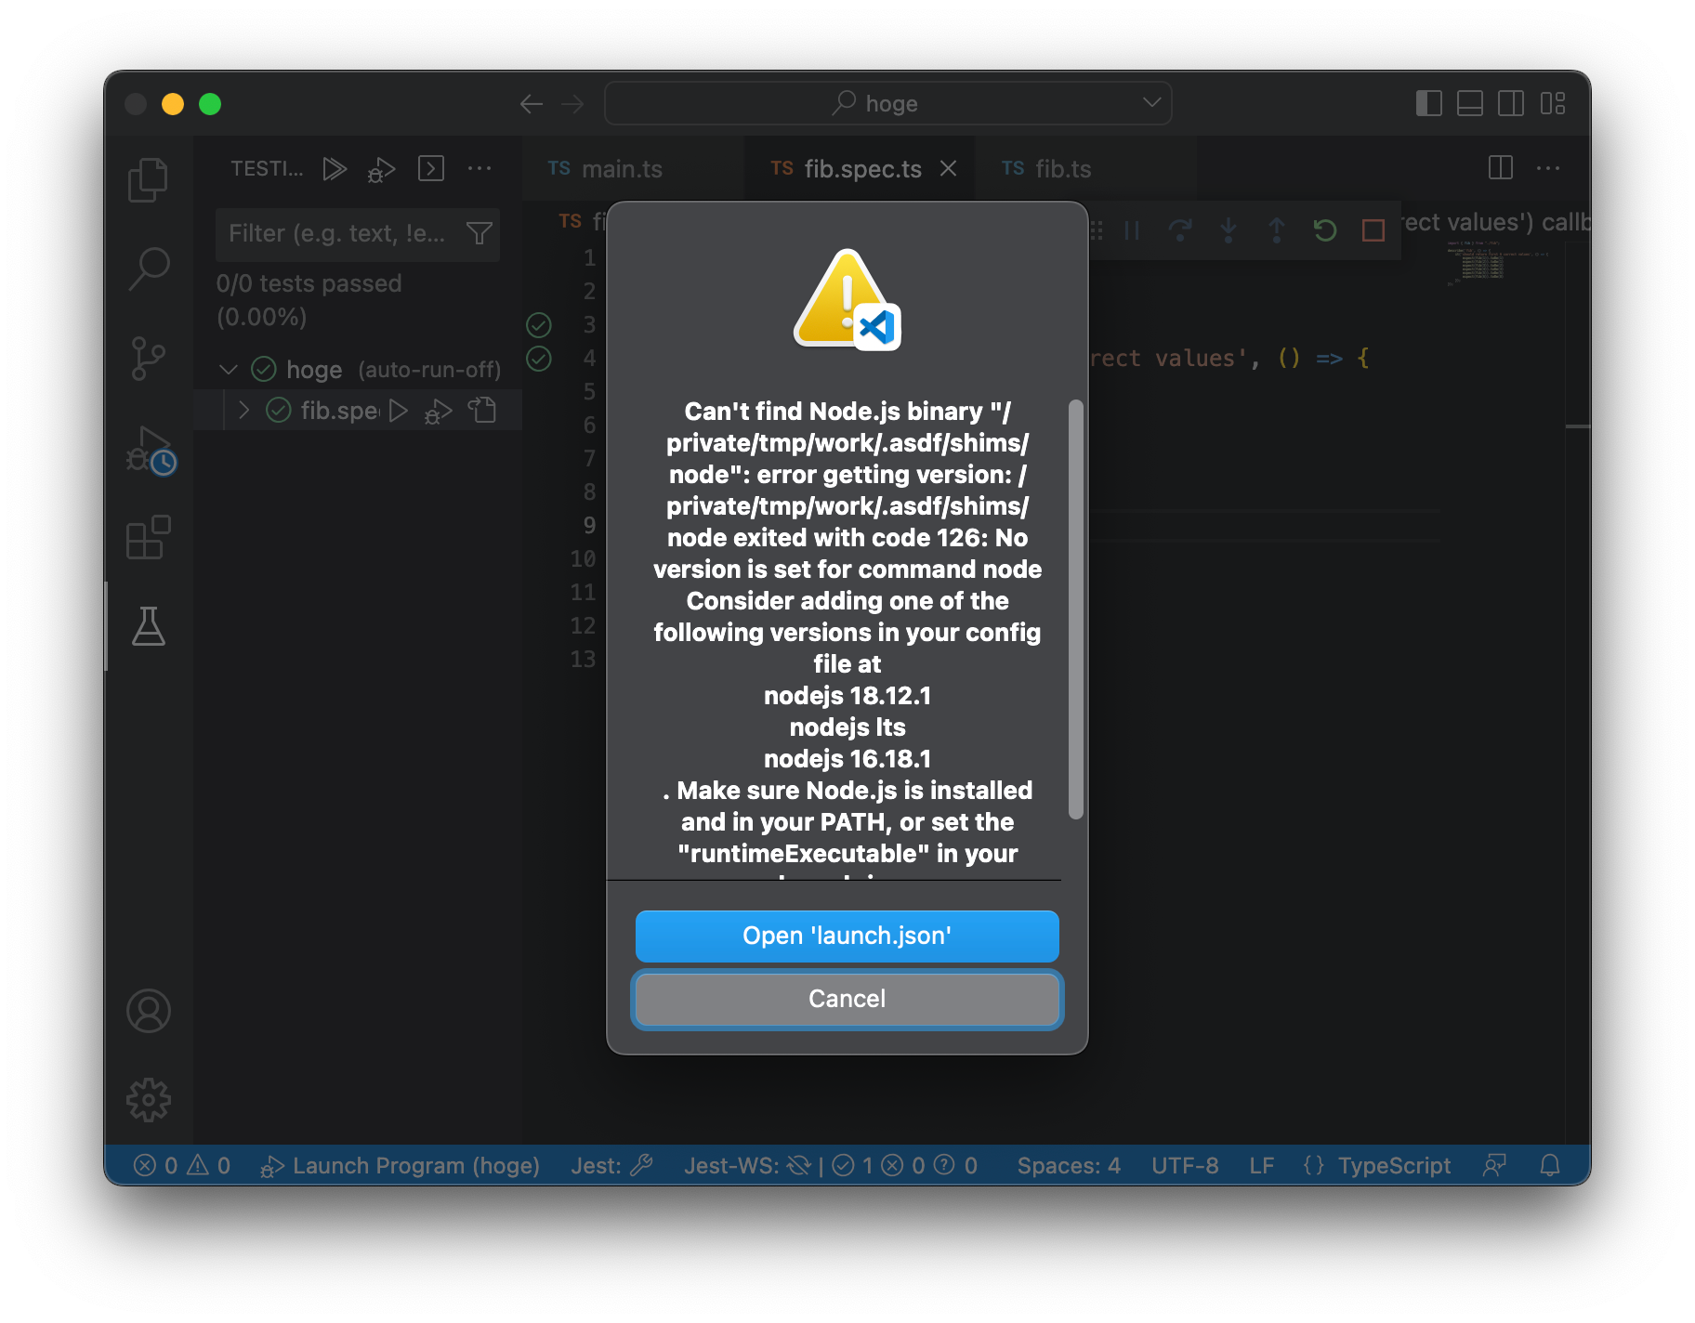Open the Search view in activity bar

pos(148,269)
